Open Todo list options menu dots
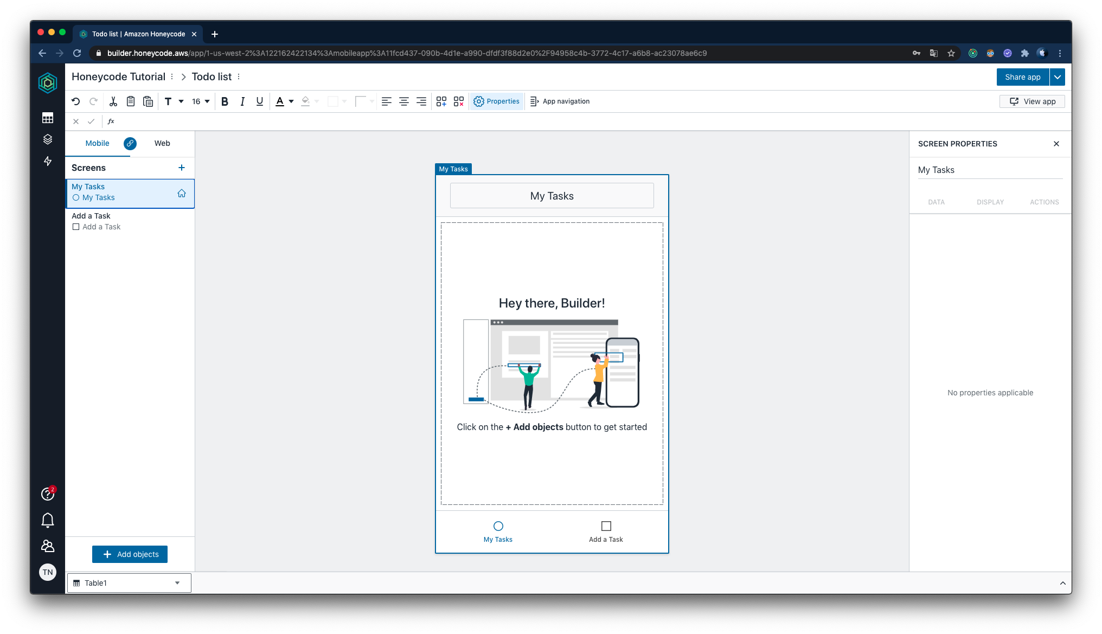This screenshot has width=1102, height=634. (239, 77)
